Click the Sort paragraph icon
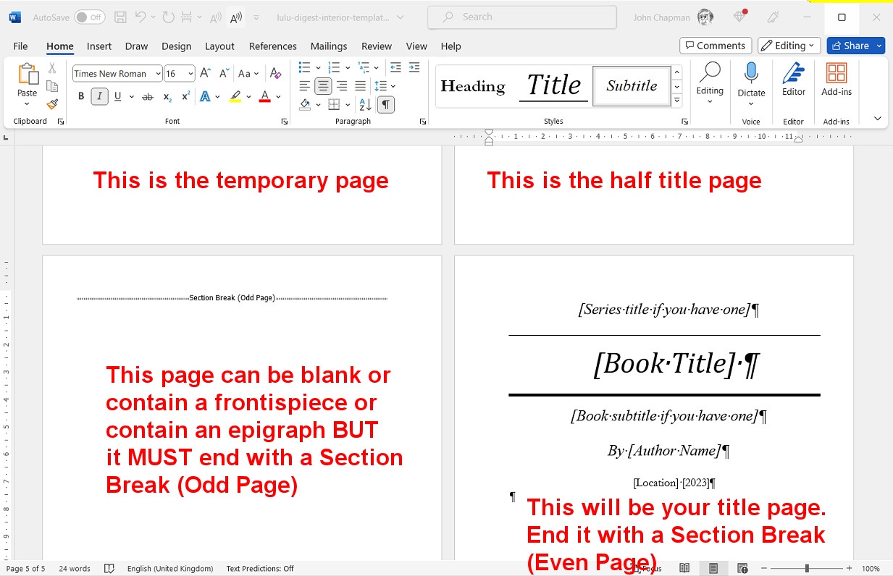The width and height of the screenshot is (893, 576). click(x=365, y=104)
